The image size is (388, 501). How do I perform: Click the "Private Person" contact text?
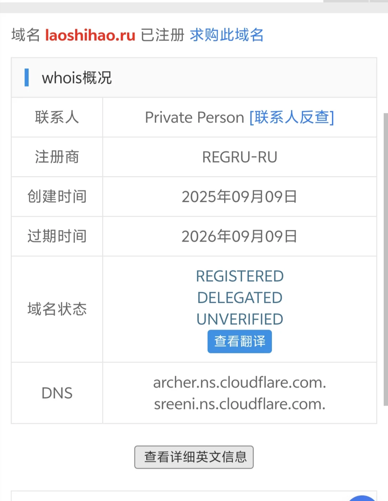[194, 117]
